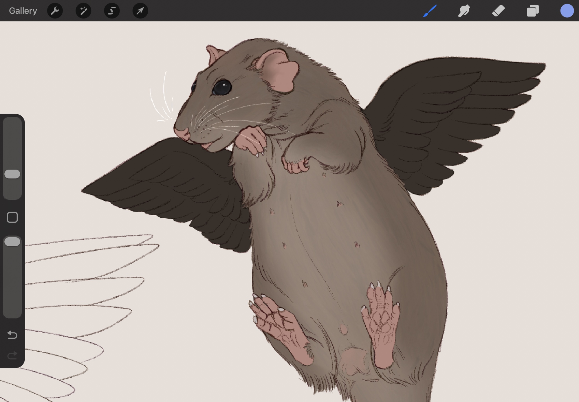Open the active blue color swatch

(567, 11)
